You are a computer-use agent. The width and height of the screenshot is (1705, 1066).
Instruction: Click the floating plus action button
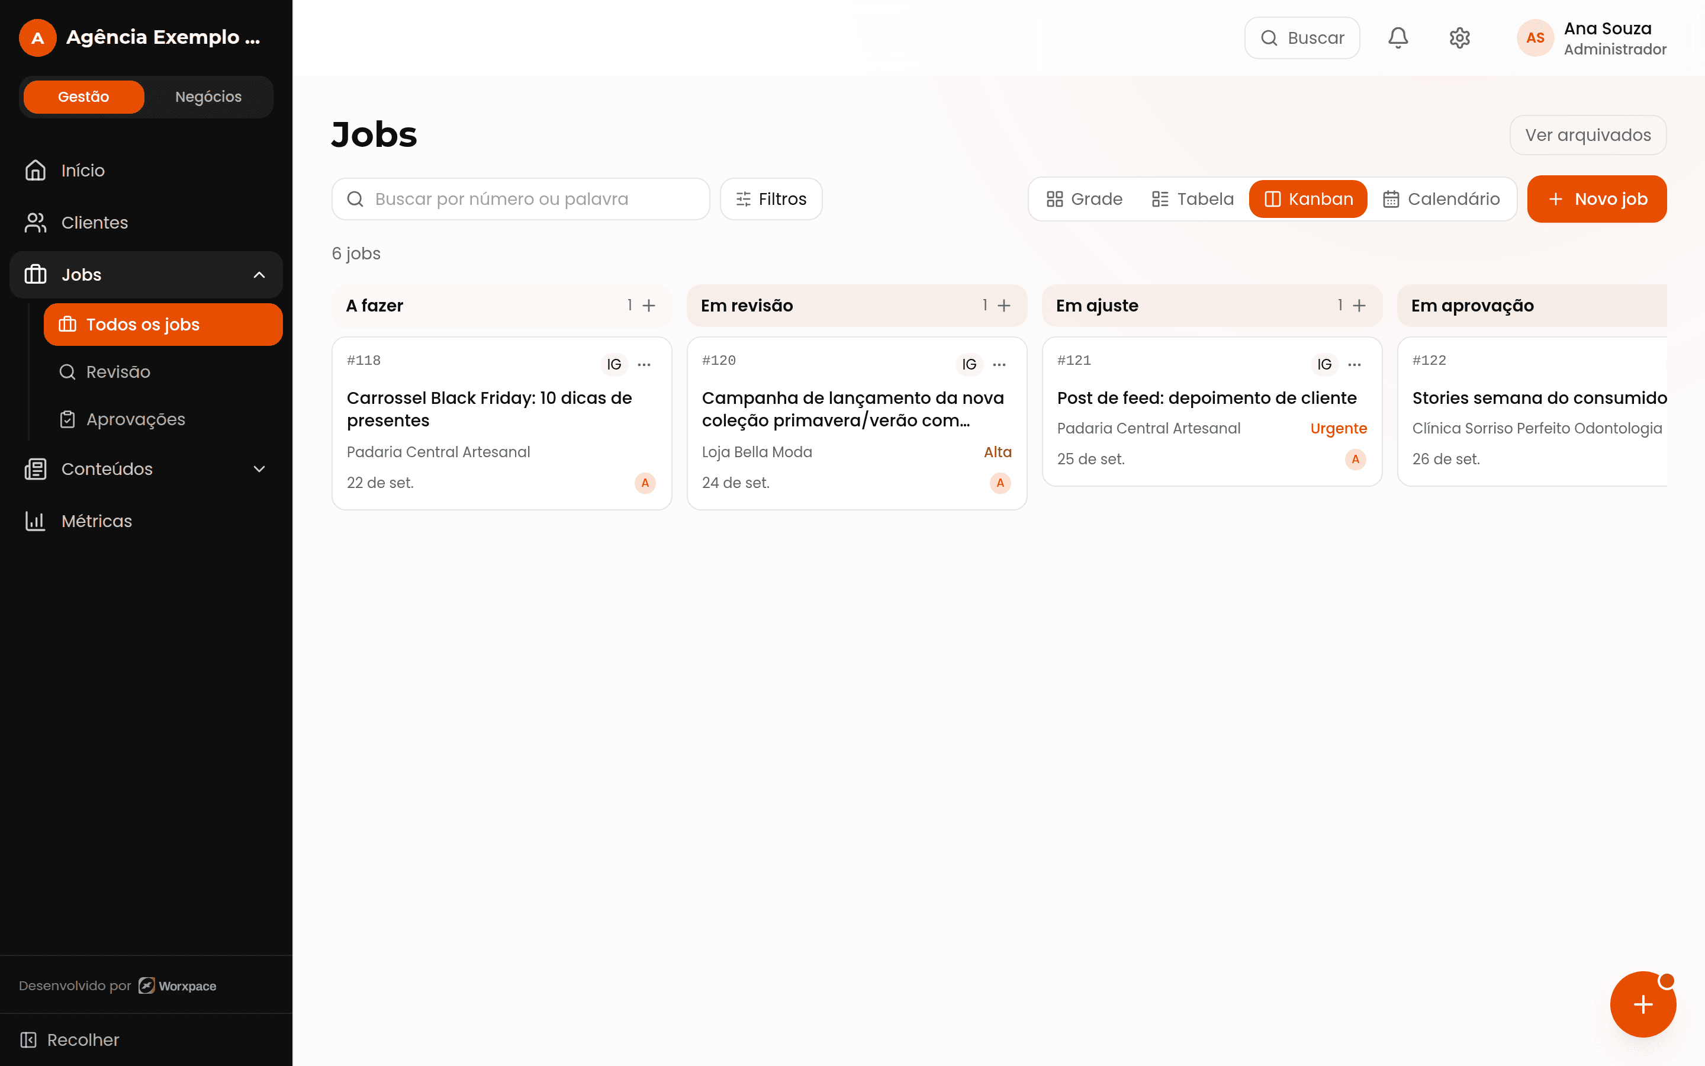[x=1642, y=1004]
